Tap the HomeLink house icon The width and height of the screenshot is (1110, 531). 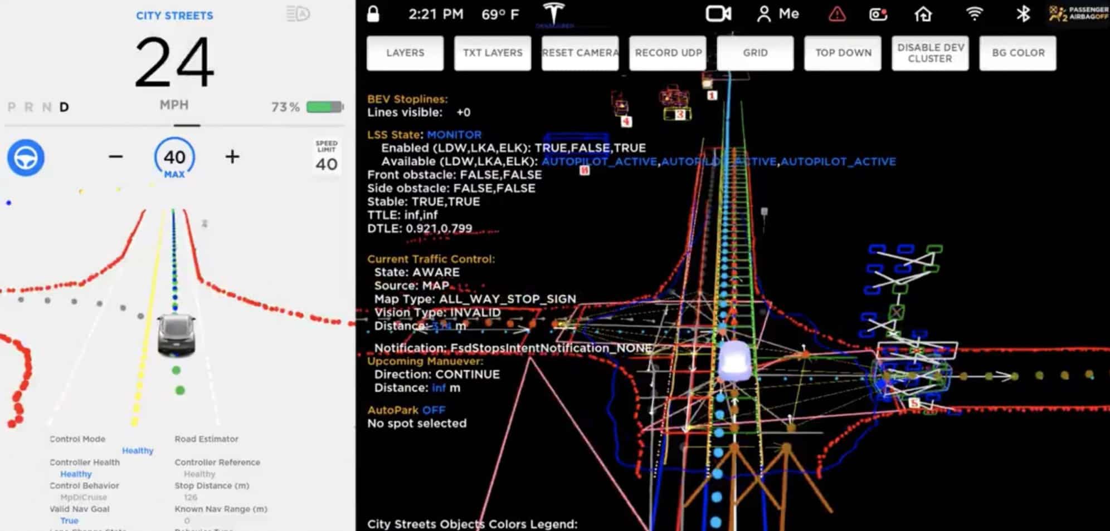[x=923, y=14]
